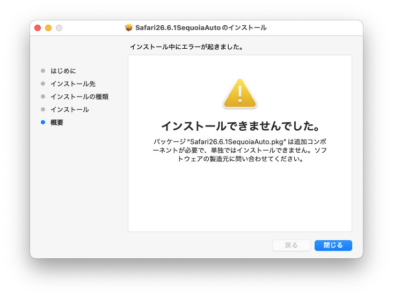Click the disabled 戻る button
The height and width of the screenshot is (298, 393).
click(x=291, y=245)
